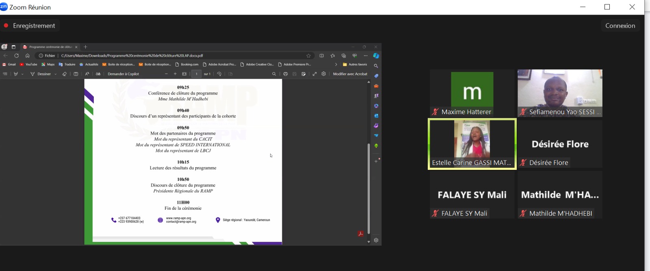Click the red Adobe Acrobat floating icon
650x271 pixels.
coord(360,234)
